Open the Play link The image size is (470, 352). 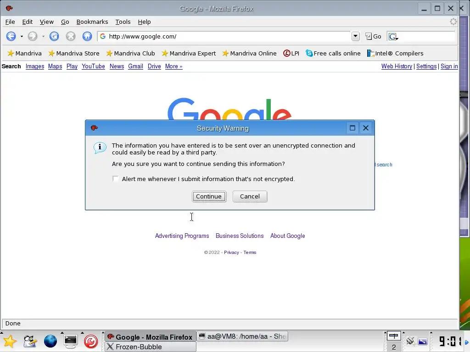[x=72, y=66]
